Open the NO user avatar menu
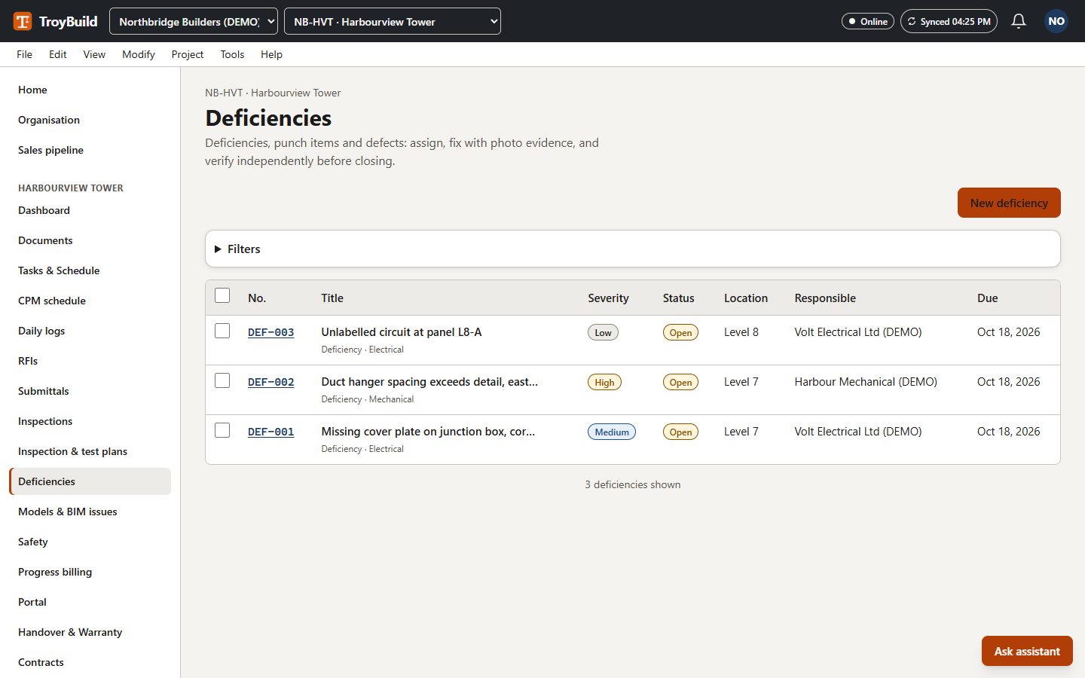This screenshot has width=1085, height=678. (x=1056, y=21)
